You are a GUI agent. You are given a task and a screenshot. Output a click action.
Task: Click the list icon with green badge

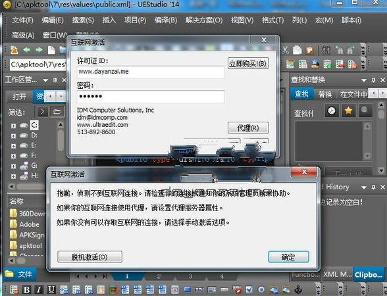click(x=328, y=64)
